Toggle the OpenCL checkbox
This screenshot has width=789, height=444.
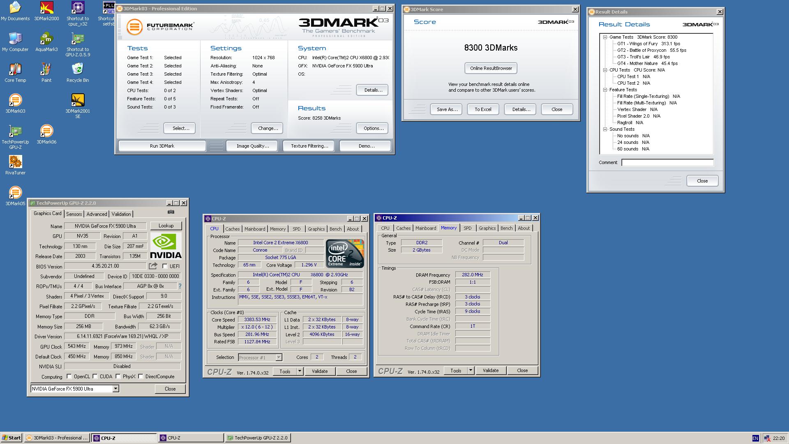point(69,377)
